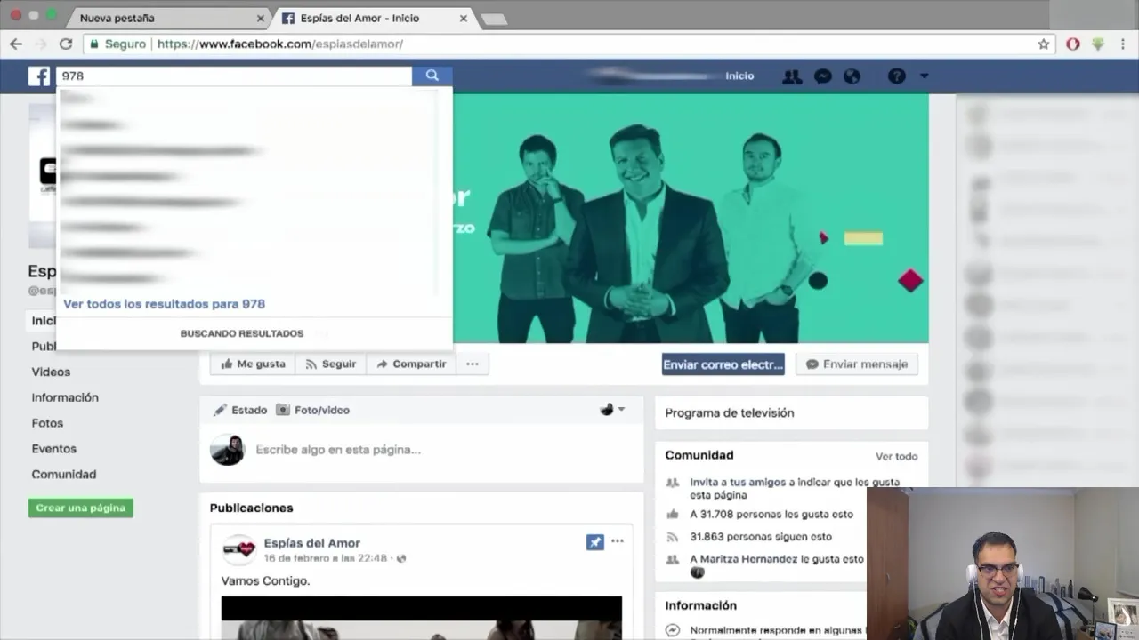Screen dimensions: 1139x640
Task: Click Enviar correo electr... button
Action: [x=723, y=364]
